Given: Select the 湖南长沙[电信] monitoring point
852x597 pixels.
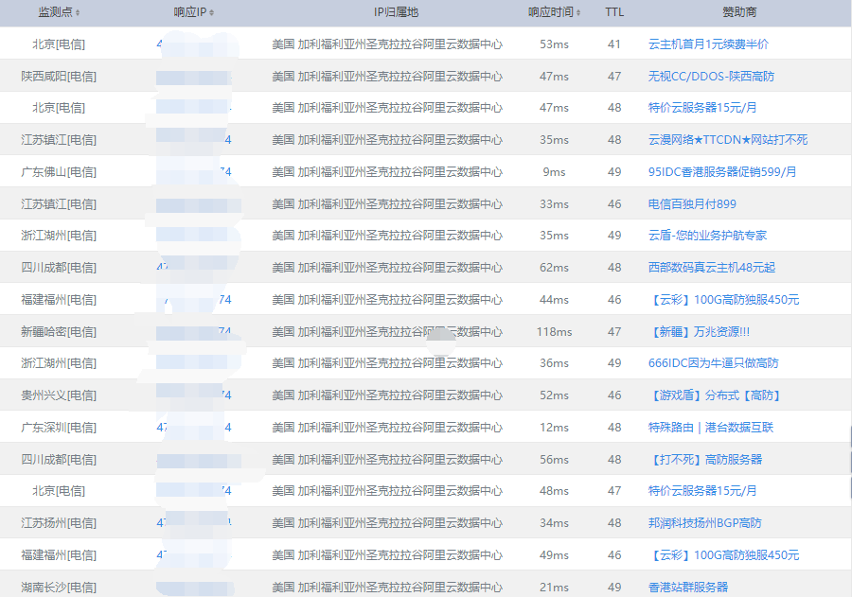Looking at the screenshot, I should 59,587.
